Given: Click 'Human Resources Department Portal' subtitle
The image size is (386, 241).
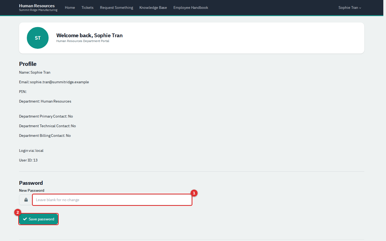Looking at the screenshot, I should (83, 41).
